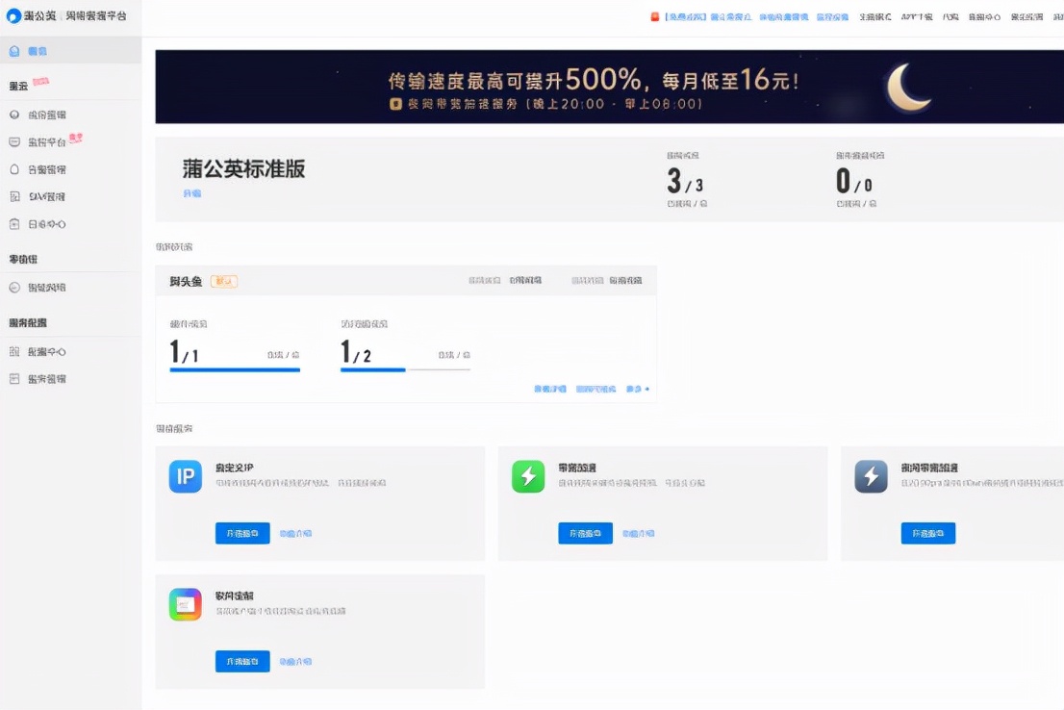Select the green lightning bandwidth acceleration icon
Viewport: 1064px width, 710px height.
pyautogui.click(x=527, y=476)
